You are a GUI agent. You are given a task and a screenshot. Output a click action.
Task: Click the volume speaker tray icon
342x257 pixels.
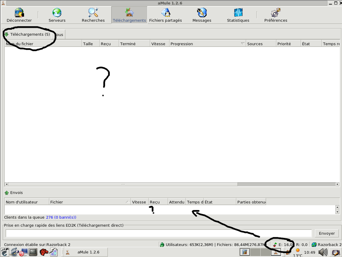[322, 253]
